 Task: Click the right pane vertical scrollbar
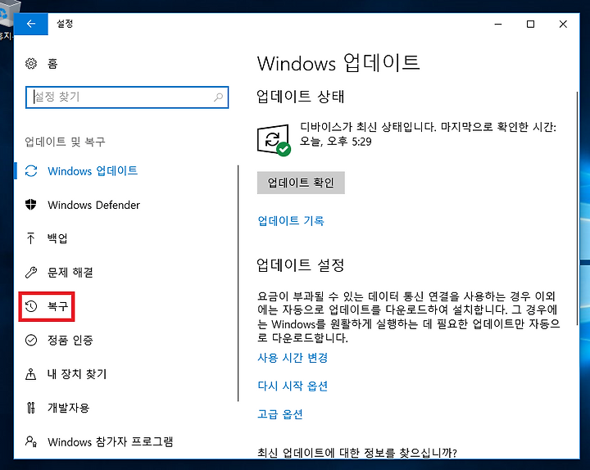(577, 209)
